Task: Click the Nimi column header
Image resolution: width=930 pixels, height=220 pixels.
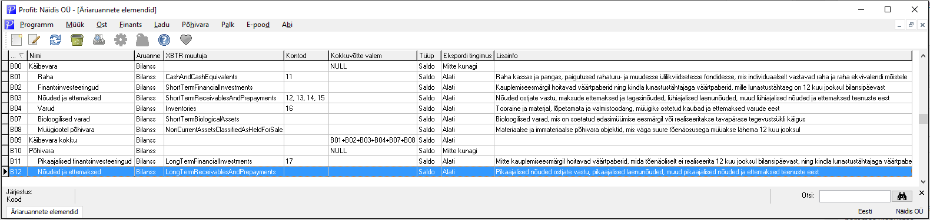Action: tap(81, 56)
